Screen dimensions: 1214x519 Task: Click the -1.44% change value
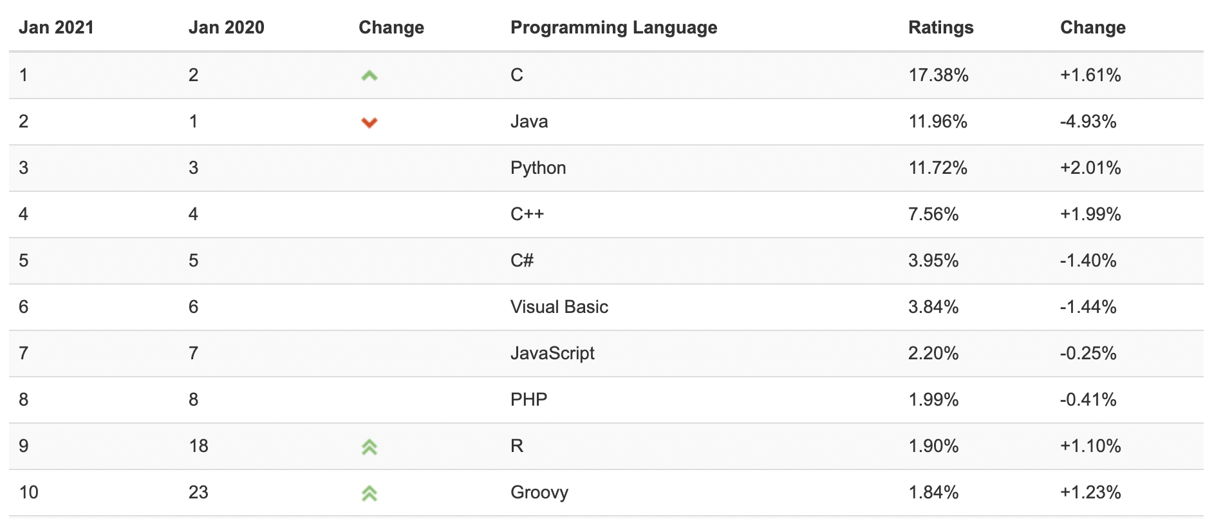[1088, 307]
